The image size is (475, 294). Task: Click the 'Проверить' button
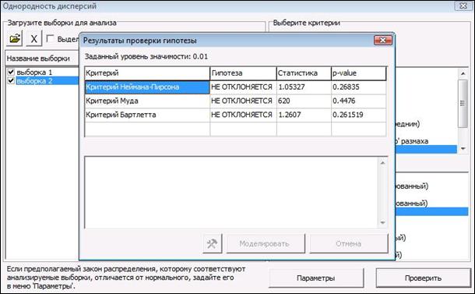(423, 278)
